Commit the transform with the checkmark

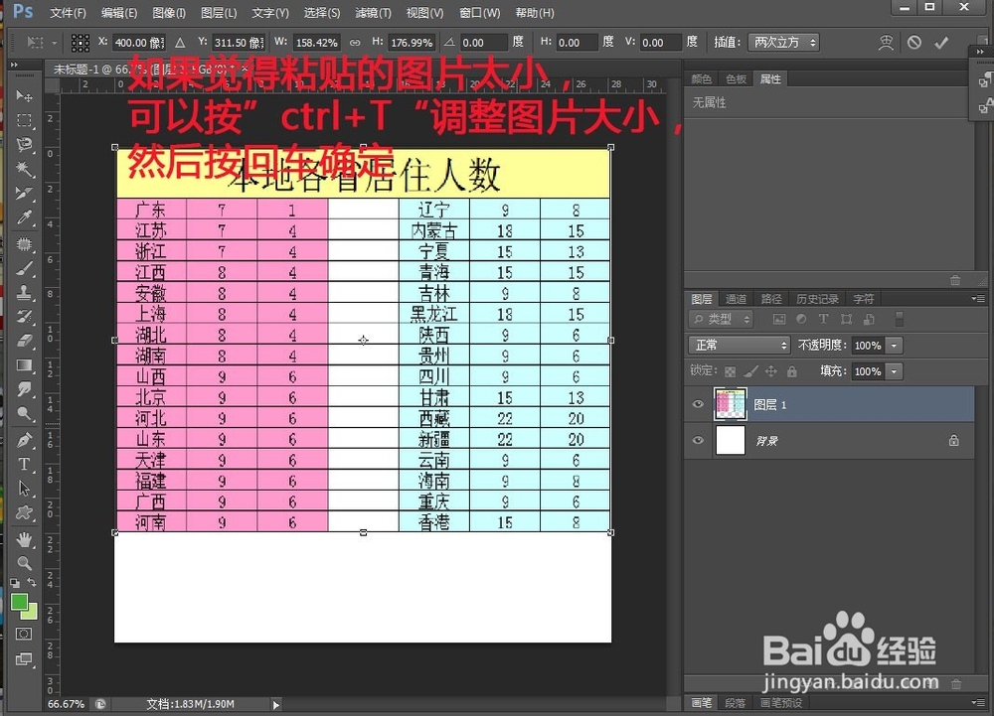click(x=941, y=43)
